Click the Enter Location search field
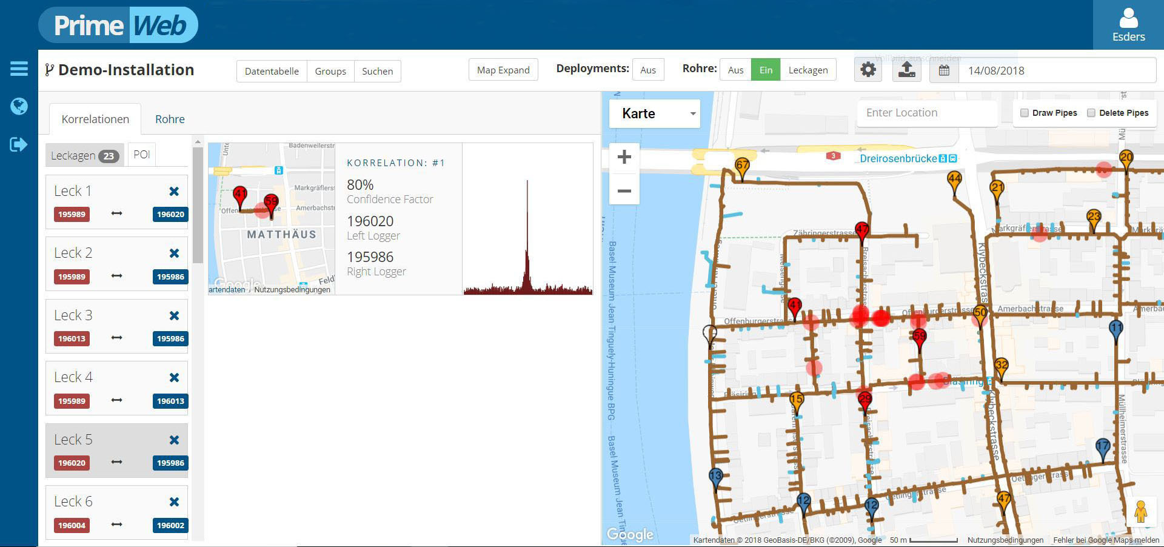 (926, 113)
